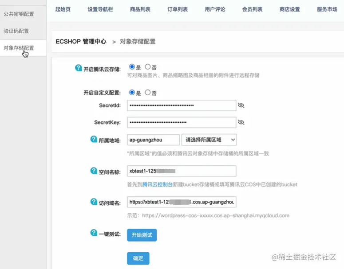
Task: Open the 请选择所属区域 dropdown
Action: pyautogui.click(x=209, y=140)
